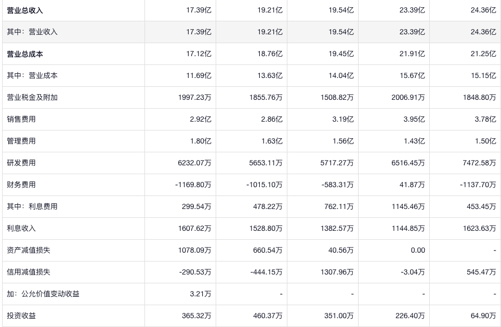Click the 营业总收入 row label
The width and height of the screenshot is (501, 327).
tap(25, 10)
